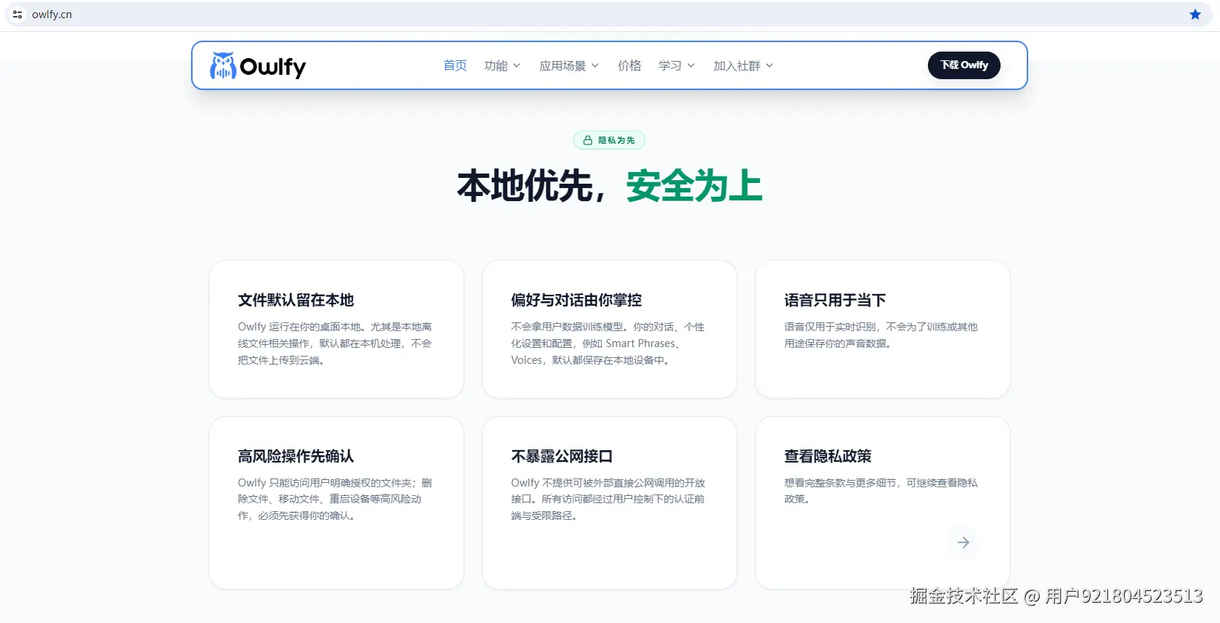This screenshot has height=623, width=1220.
Task: Expand the 加入社群 dropdown menu
Action: click(x=743, y=65)
